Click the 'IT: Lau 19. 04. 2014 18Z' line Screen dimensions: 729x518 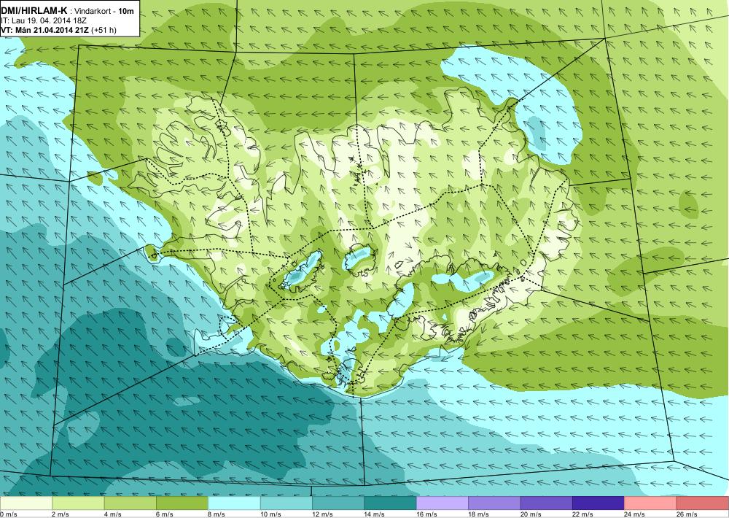44,20
